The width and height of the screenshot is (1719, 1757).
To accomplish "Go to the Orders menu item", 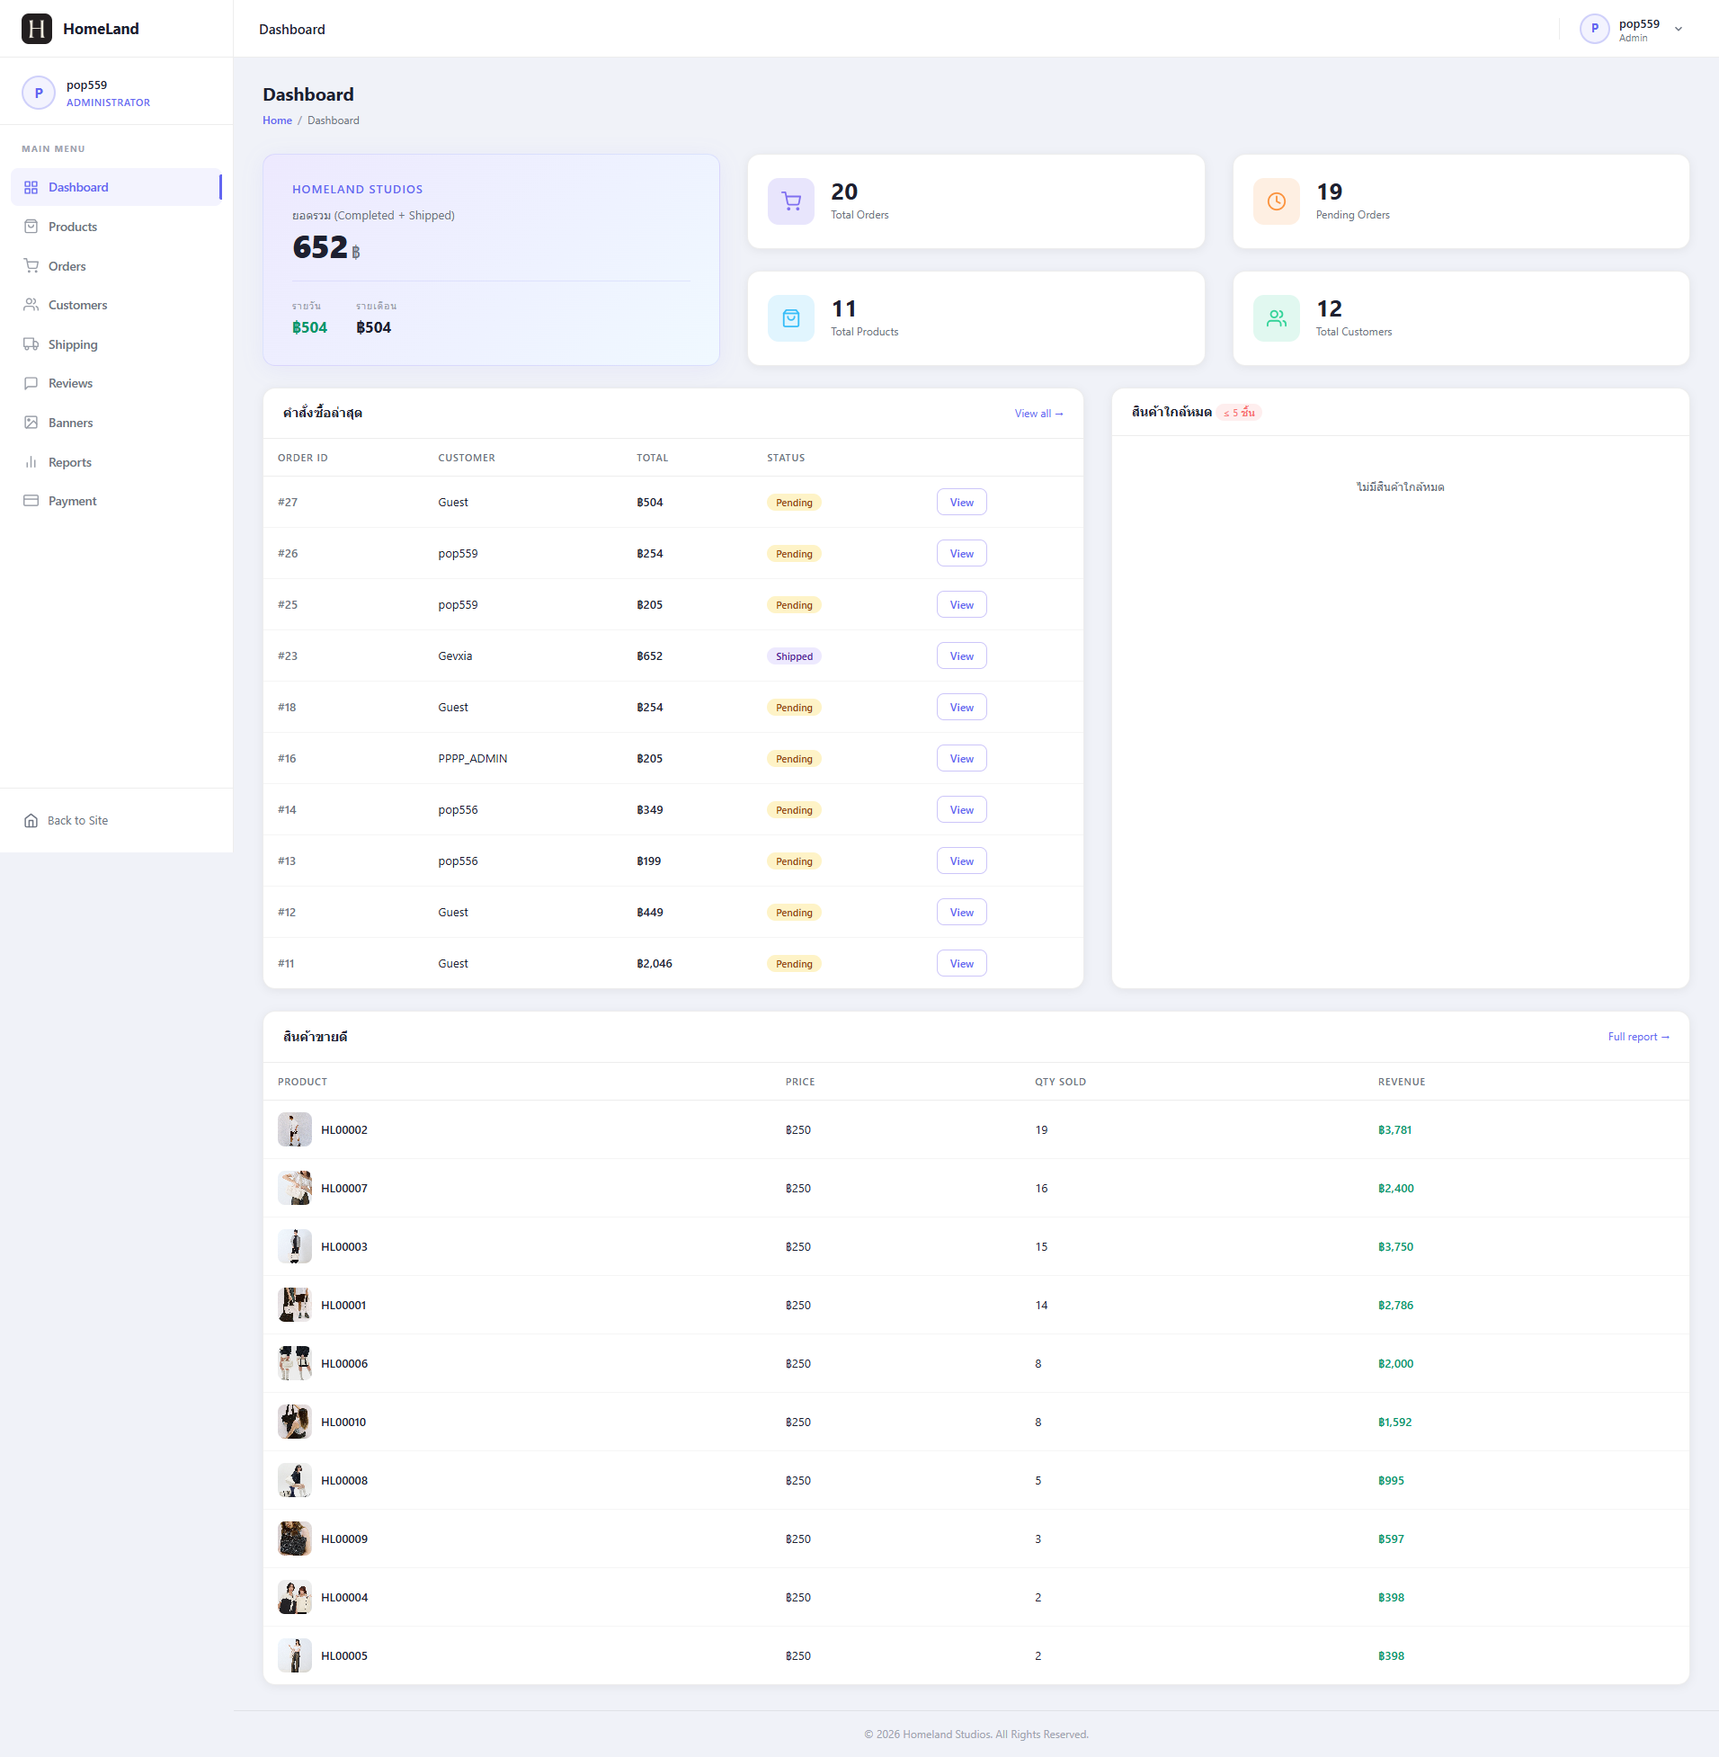I will pyautogui.click(x=117, y=266).
